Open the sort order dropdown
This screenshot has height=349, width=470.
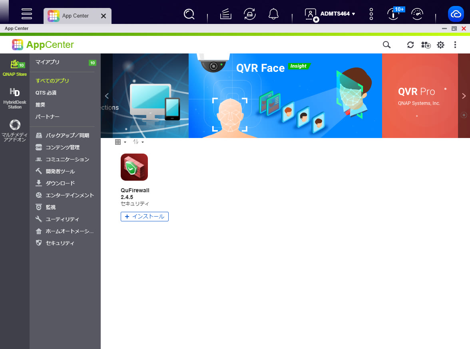pos(138,142)
